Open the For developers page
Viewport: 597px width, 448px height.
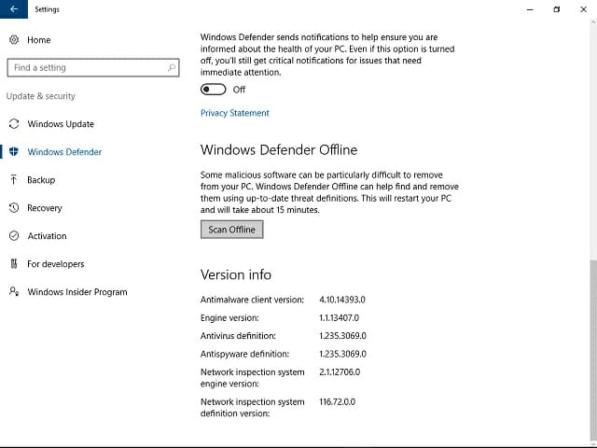click(56, 264)
